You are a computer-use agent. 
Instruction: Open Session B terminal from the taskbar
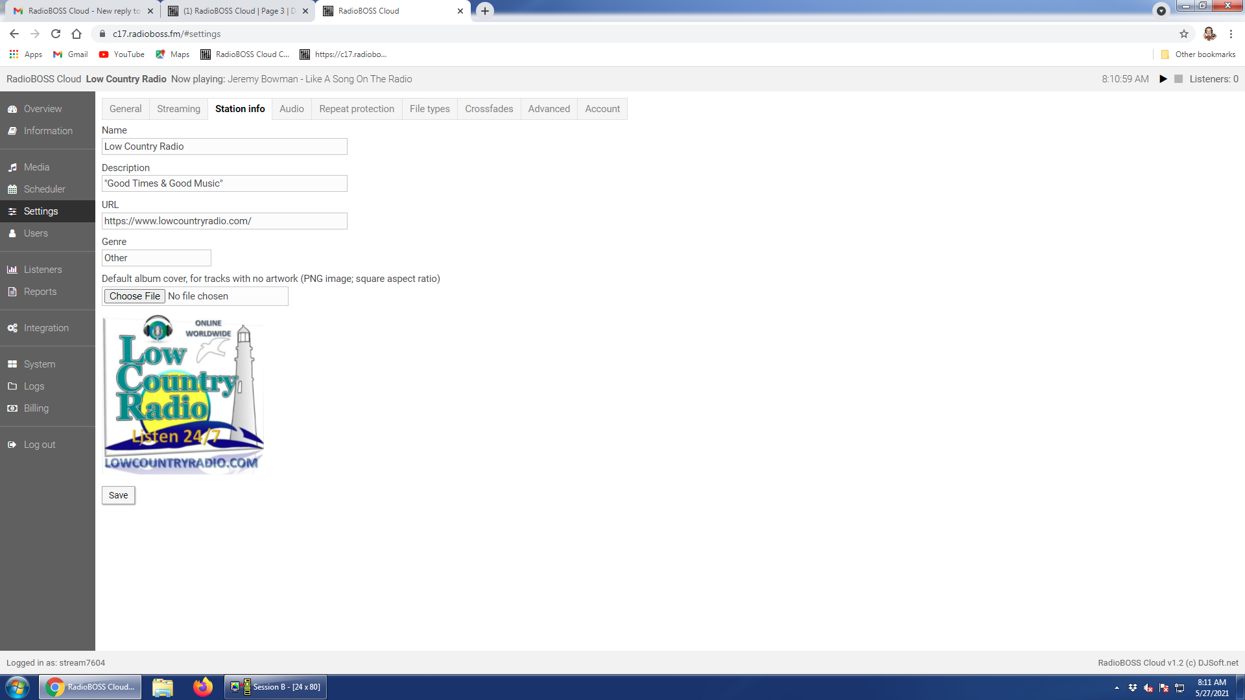point(276,687)
